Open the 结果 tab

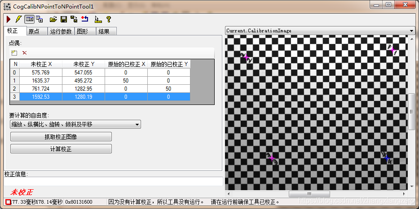[x=106, y=31]
